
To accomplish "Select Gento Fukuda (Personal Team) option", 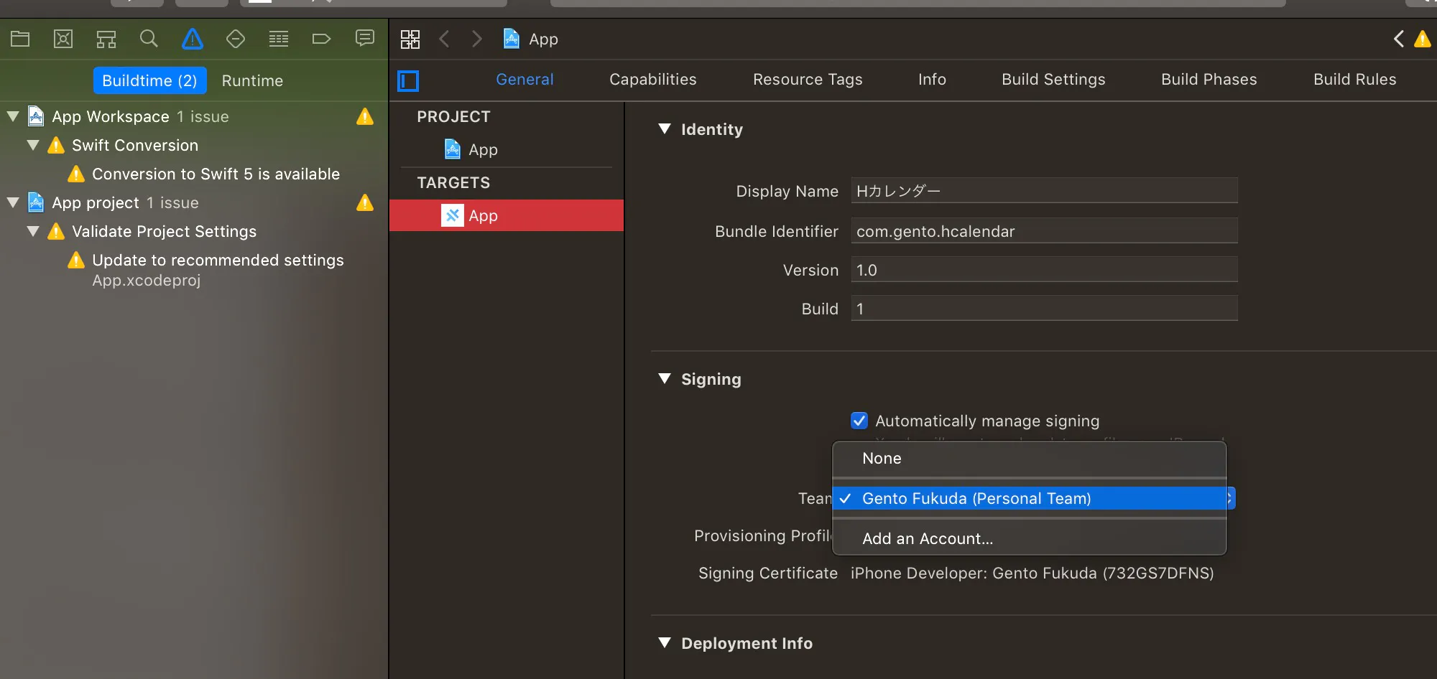I will pyautogui.click(x=1029, y=499).
